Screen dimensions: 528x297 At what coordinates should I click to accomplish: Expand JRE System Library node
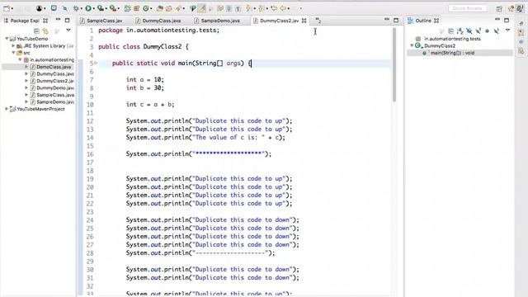coord(13,46)
